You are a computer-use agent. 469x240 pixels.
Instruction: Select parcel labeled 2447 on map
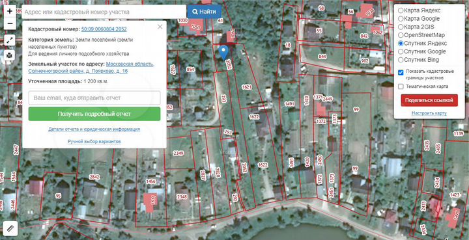tap(16, 150)
